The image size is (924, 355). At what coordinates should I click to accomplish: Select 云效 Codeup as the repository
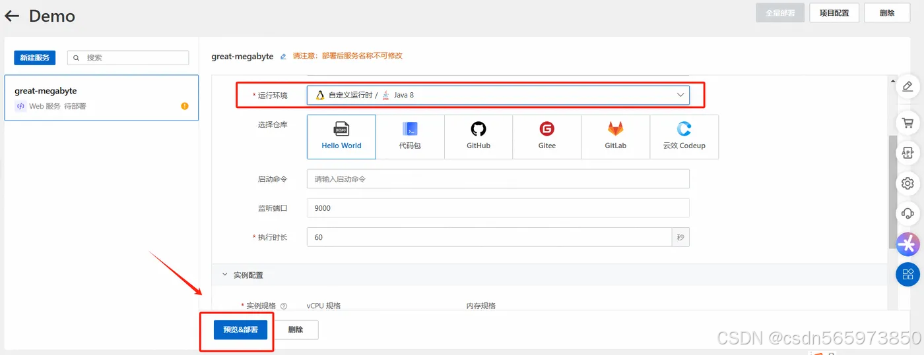pos(684,137)
